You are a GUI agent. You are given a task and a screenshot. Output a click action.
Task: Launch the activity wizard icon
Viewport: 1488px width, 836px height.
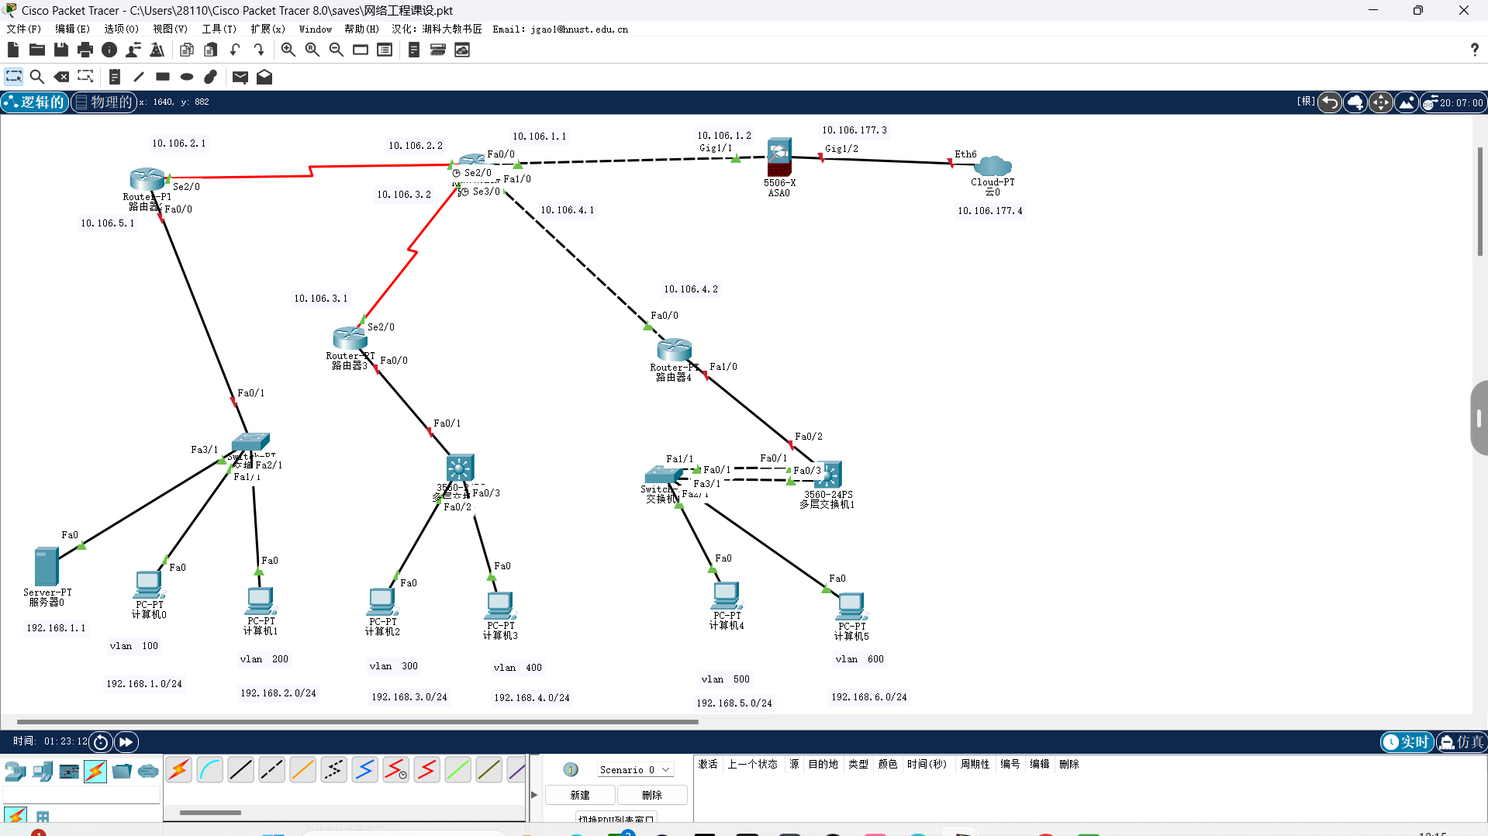coord(157,50)
